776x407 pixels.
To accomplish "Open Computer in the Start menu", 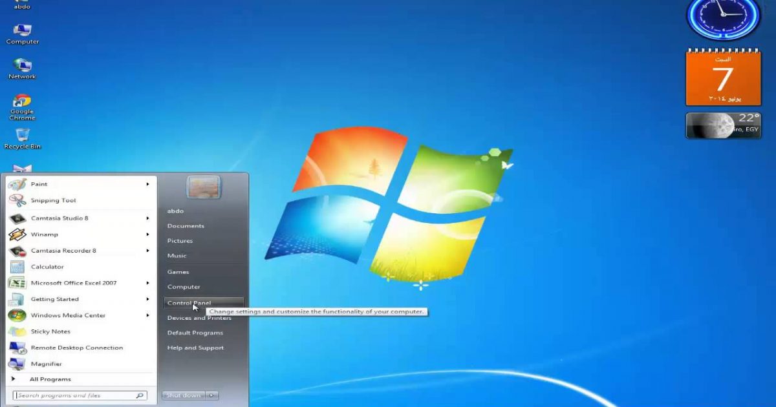I will (184, 287).
